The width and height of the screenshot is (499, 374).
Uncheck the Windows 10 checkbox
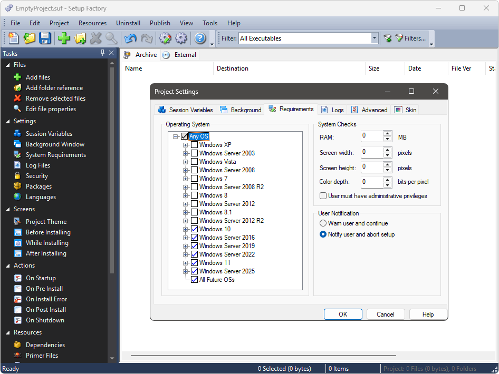pyautogui.click(x=194, y=229)
